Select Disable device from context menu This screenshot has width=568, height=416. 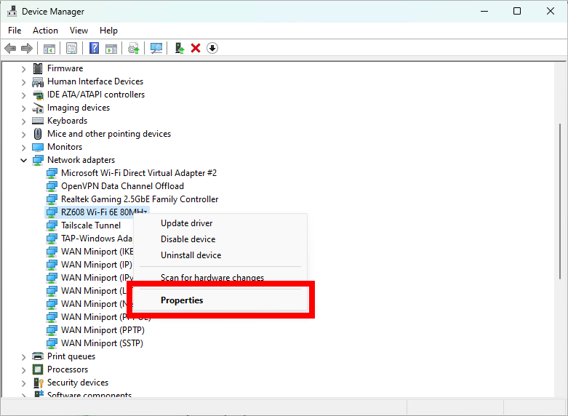(188, 239)
